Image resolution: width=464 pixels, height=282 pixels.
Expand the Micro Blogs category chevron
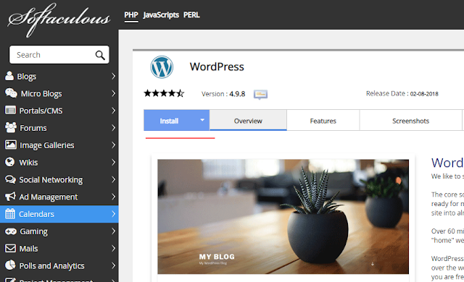113,93
